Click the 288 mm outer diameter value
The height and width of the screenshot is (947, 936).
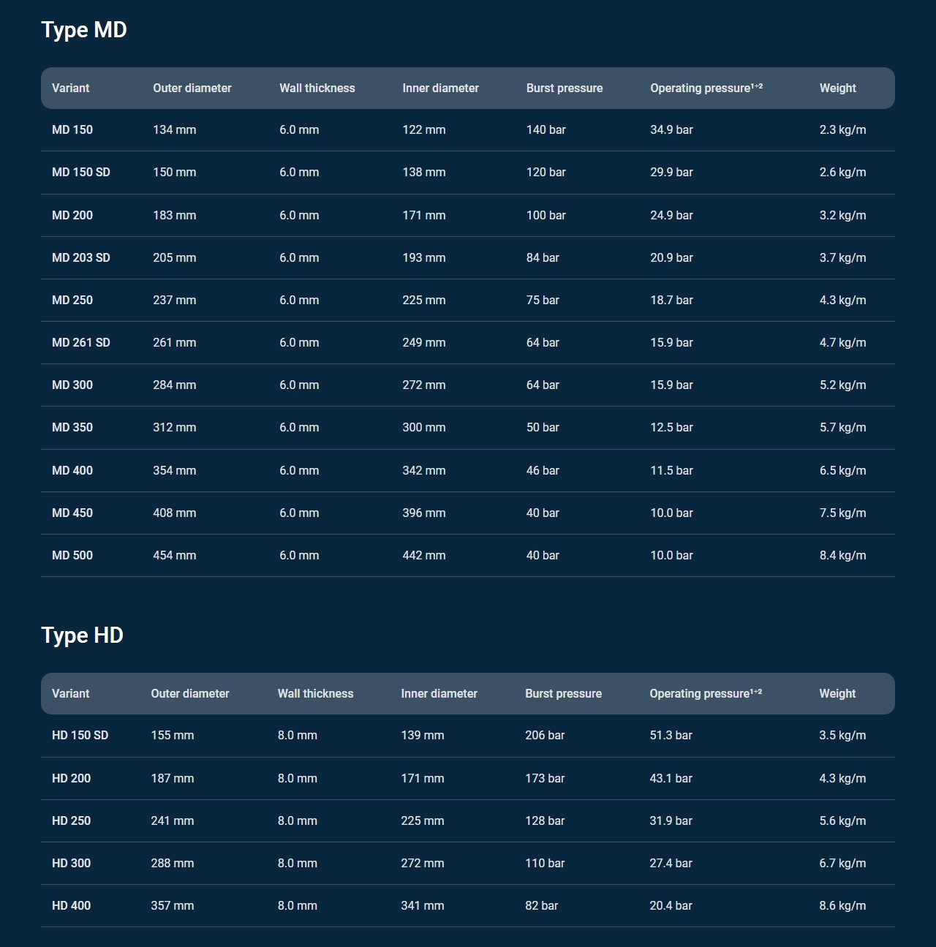pyautogui.click(x=172, y=864)
